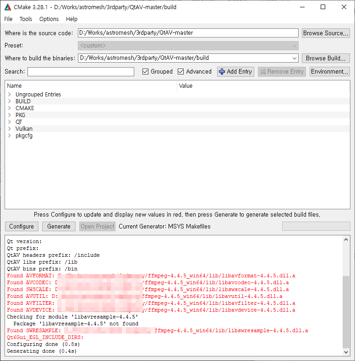Expand the Vulkan group

point(10,129)
